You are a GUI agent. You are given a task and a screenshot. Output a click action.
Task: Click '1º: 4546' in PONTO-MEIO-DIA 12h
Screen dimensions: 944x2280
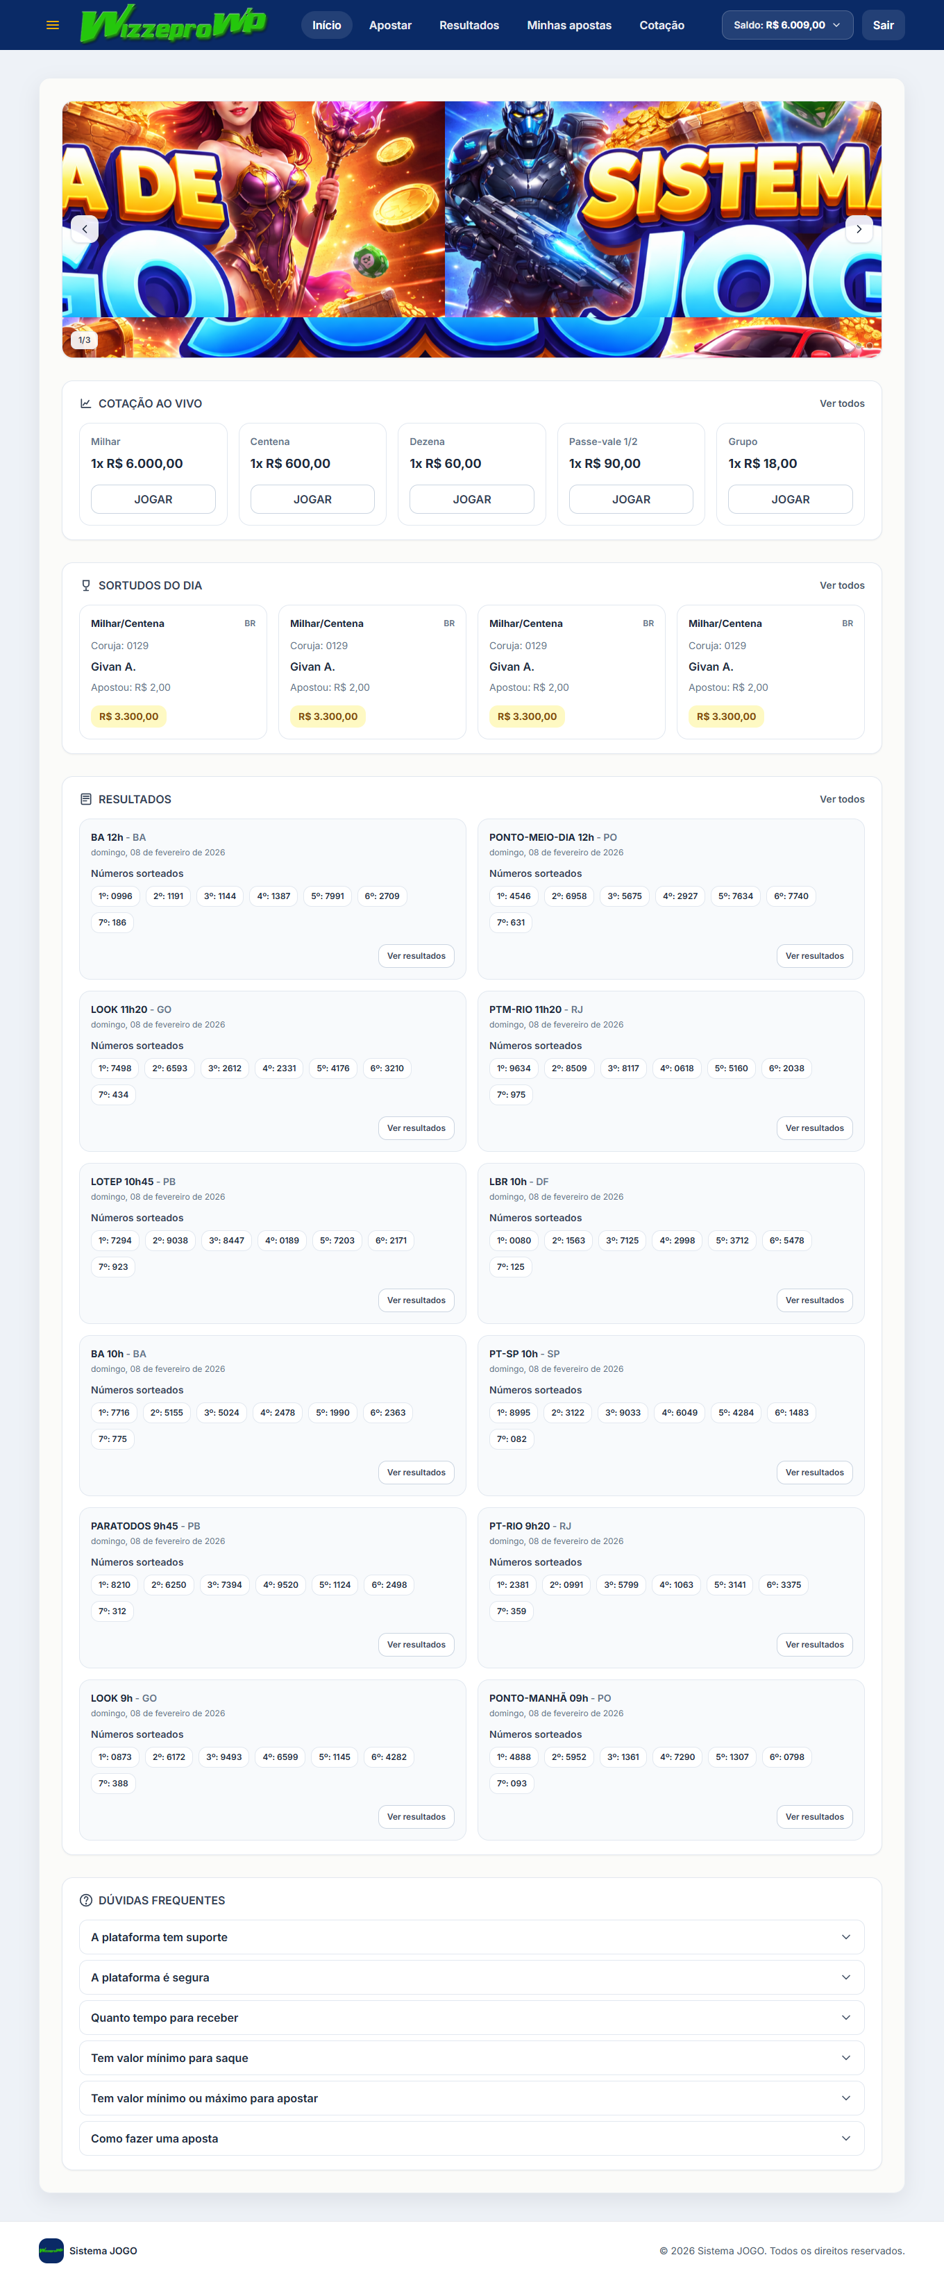coord(513,896)
